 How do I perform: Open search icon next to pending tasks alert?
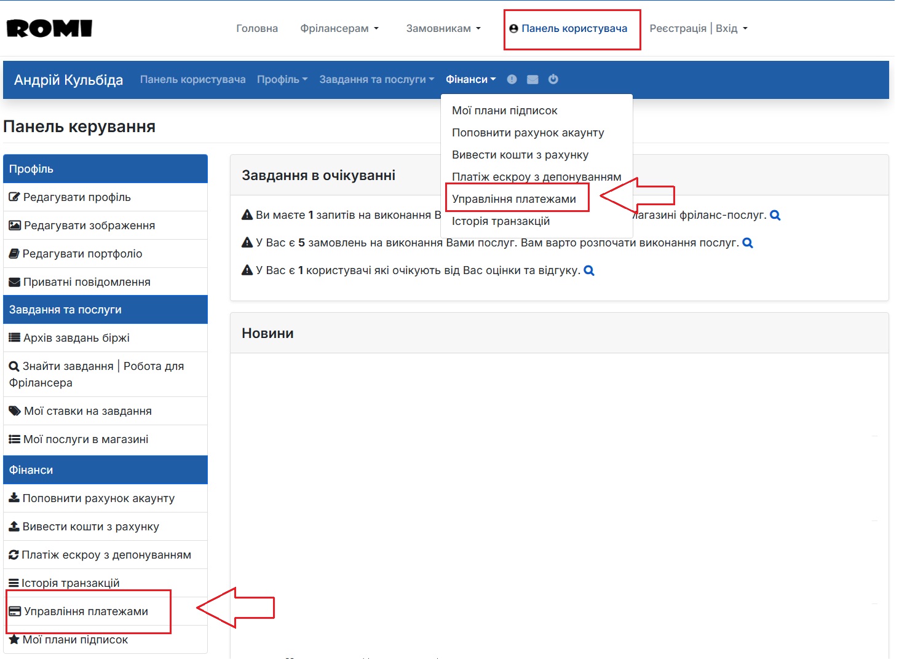tap(775, 215)
